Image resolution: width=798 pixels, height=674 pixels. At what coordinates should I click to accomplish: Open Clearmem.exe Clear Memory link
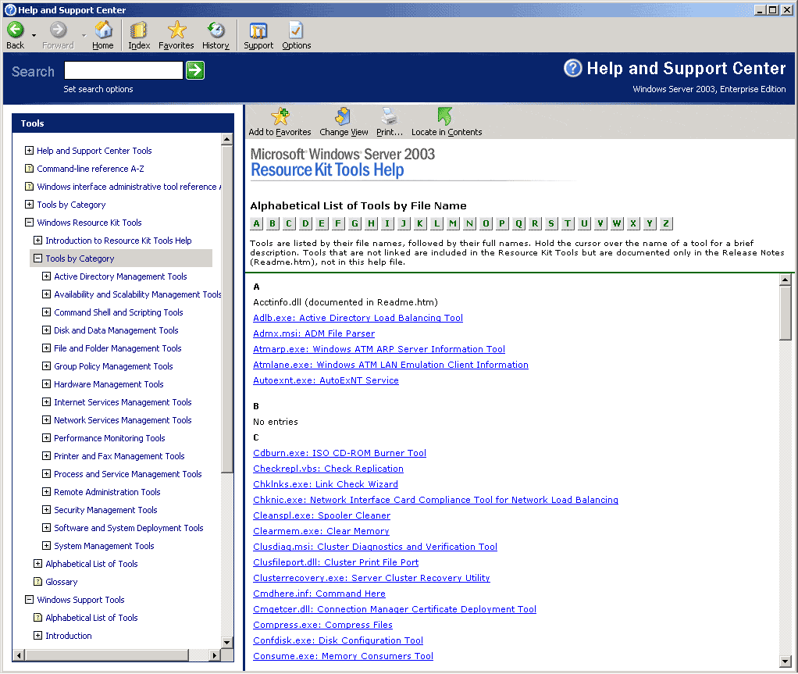321,531
